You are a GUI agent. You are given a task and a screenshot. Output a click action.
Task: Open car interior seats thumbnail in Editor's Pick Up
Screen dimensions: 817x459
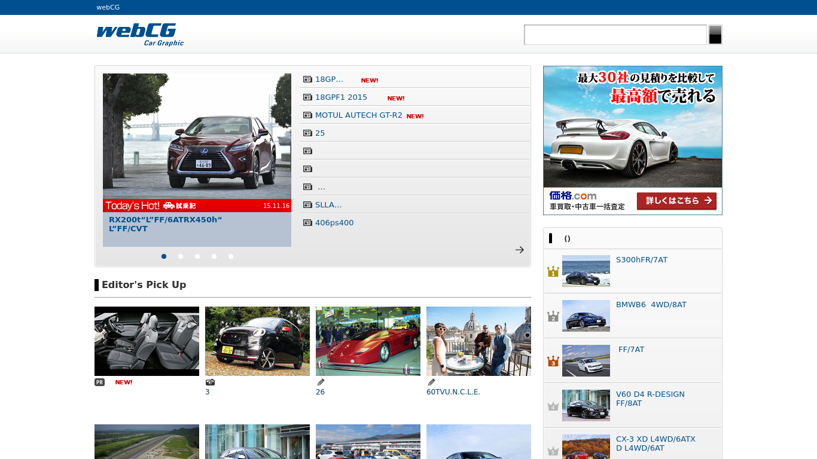click(147, 341)
